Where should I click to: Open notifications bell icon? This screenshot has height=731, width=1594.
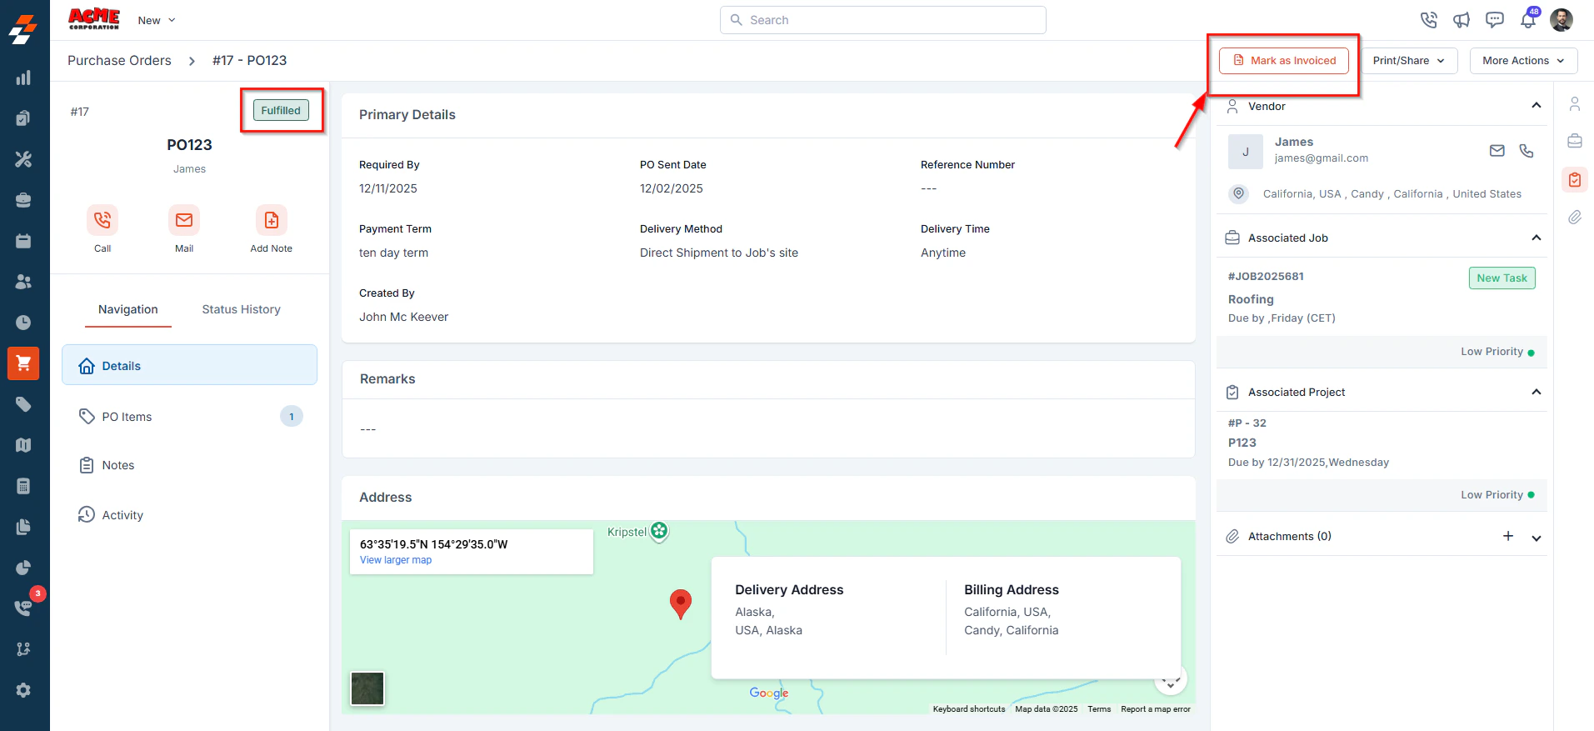coord(1528,20)
